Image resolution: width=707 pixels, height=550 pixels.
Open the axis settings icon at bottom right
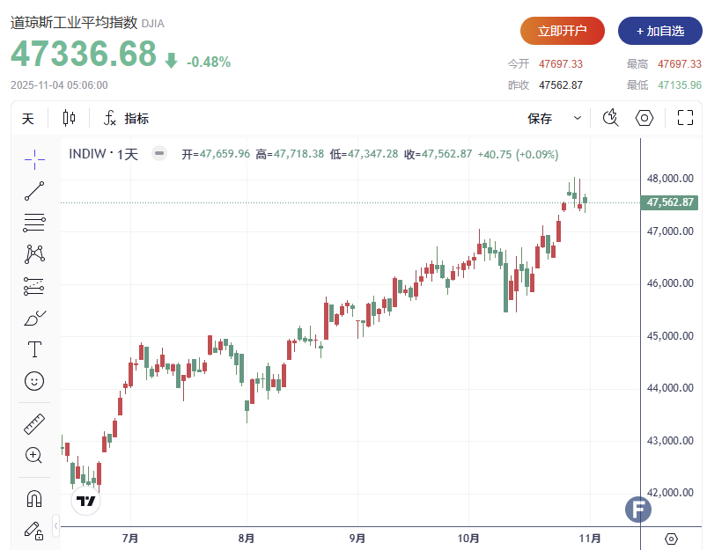(x=671, y=539)
